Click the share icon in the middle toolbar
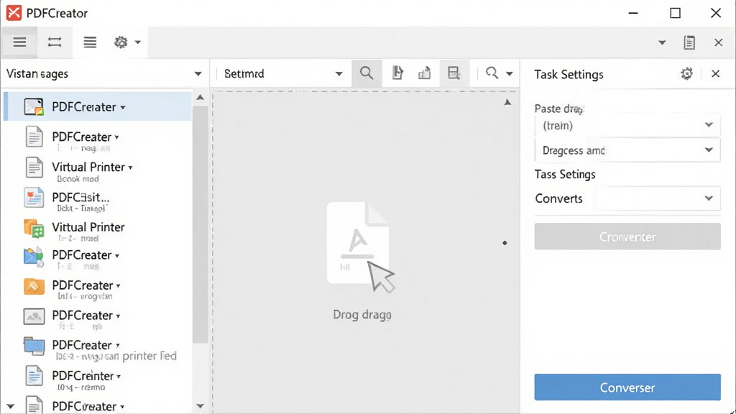 pyautogui.click(x=424, y=73)
